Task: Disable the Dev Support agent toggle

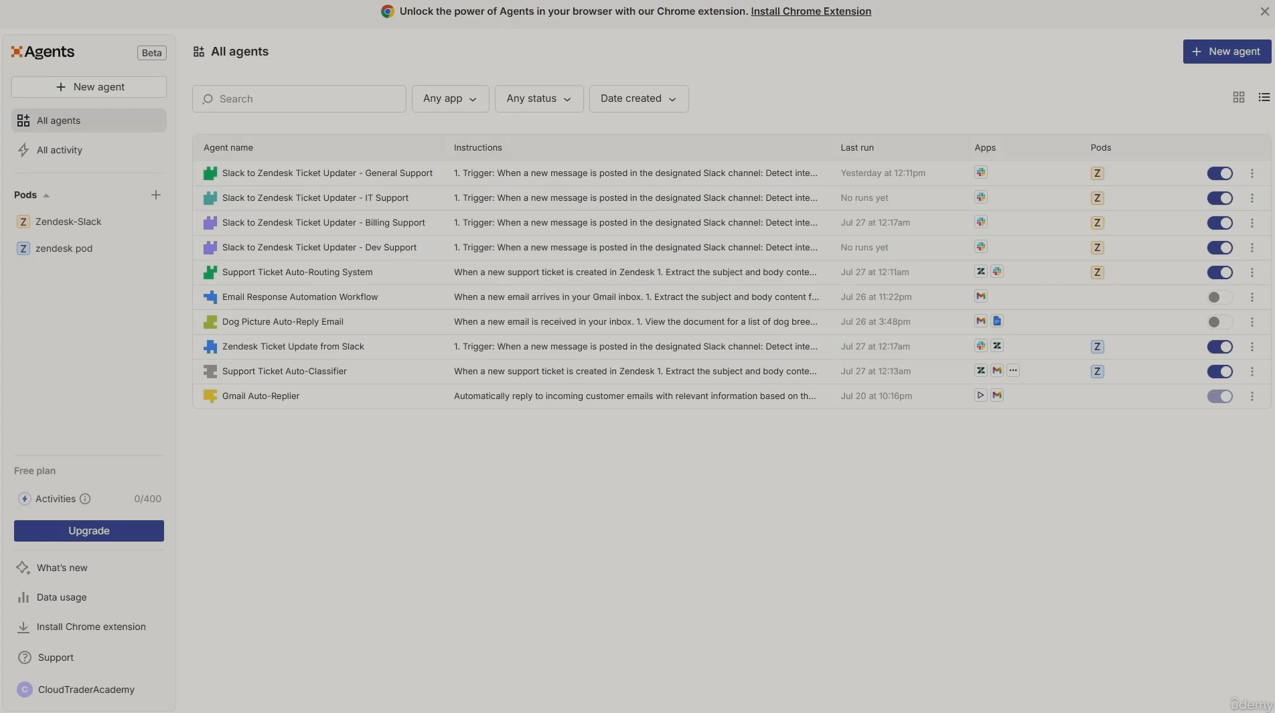Action: 1220,248
